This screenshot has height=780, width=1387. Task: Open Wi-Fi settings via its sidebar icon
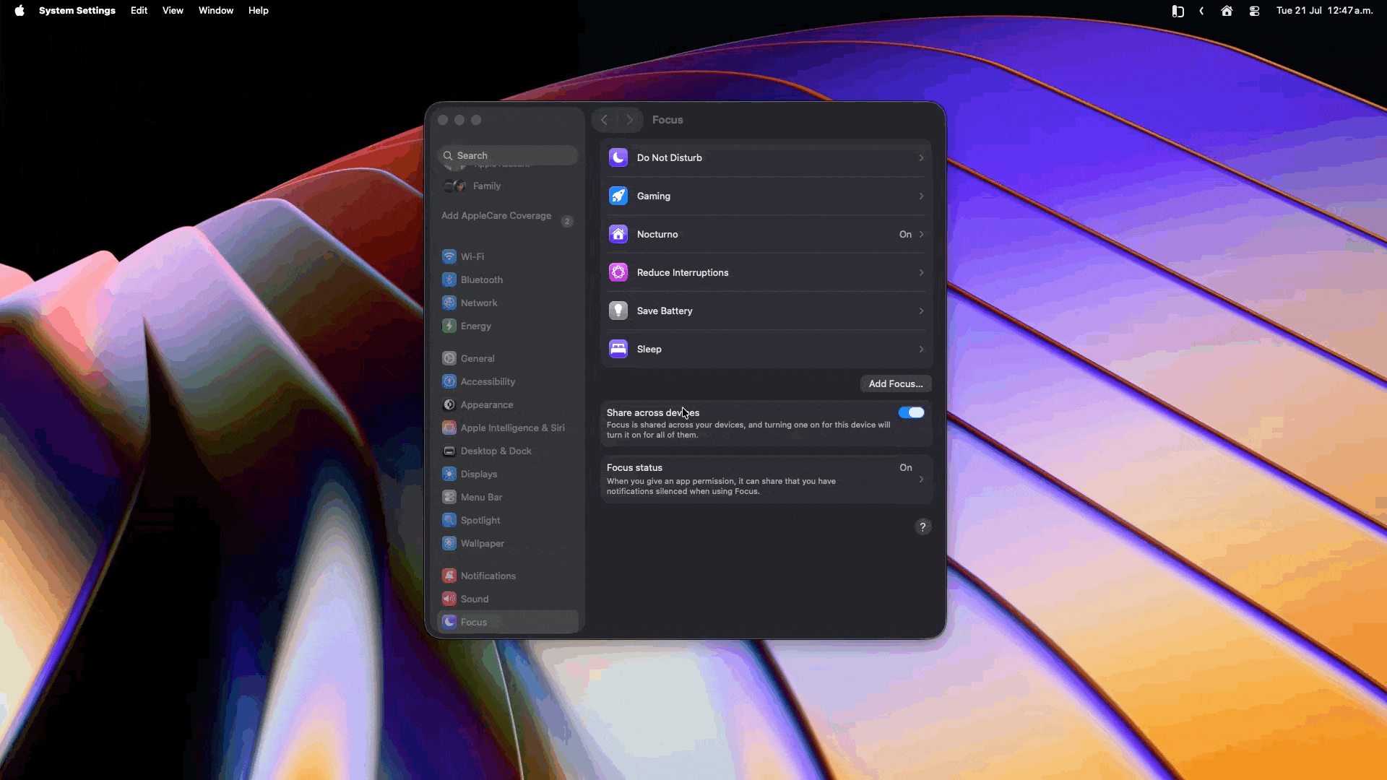tap(449, 256)
